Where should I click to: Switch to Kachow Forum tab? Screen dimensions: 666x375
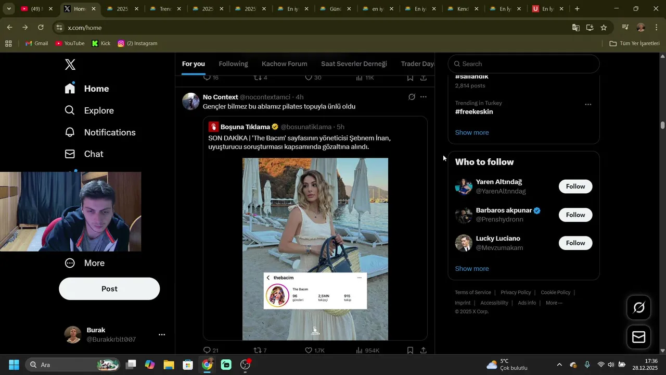click(x=285, y=64)
